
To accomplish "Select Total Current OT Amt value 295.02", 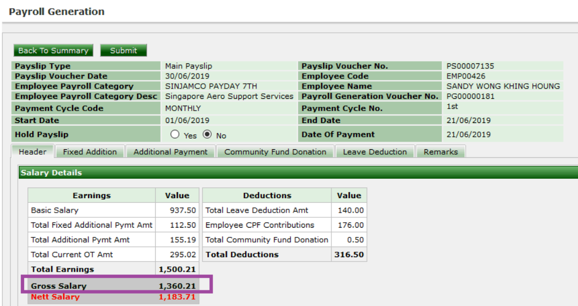I will pyautogui.click(x=183, y=254).
